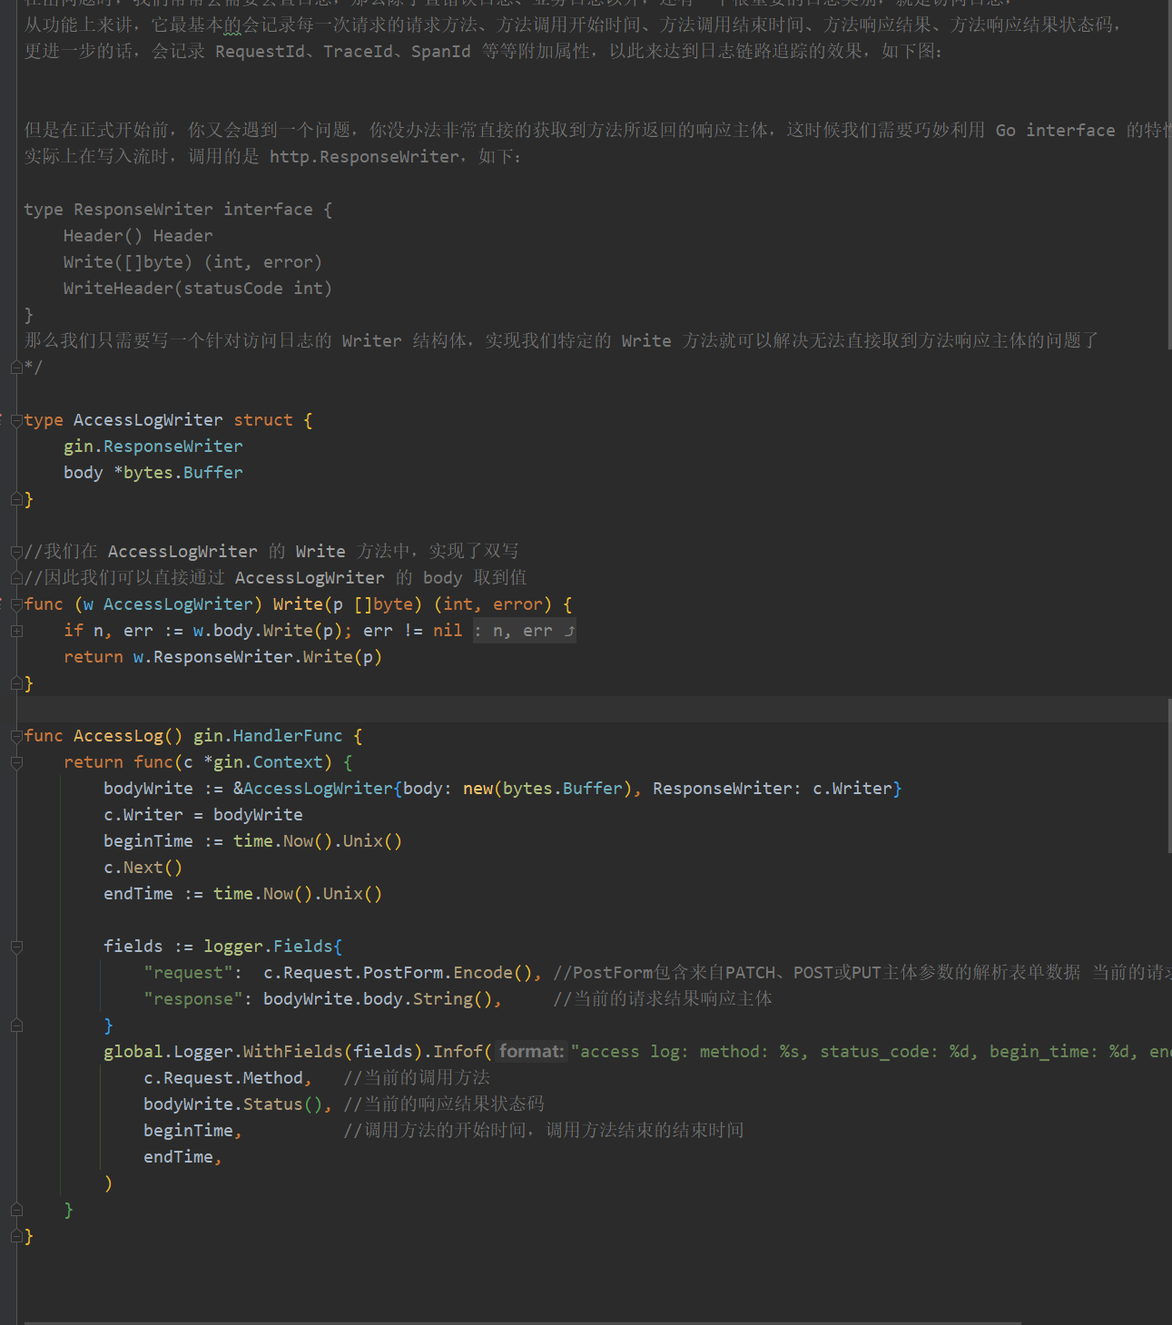This screenshot has height=1325, width=1172.
Task: Click the '//当前的调用方法' comment
Action: (417, 1078)
